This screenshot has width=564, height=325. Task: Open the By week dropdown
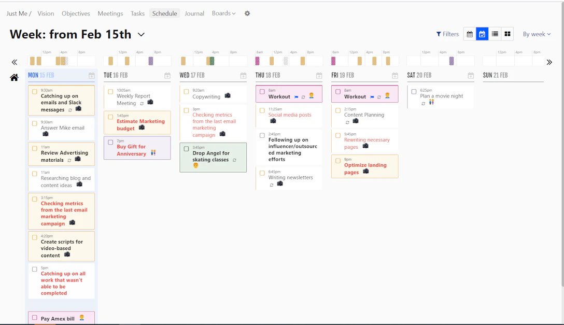(537, 34)
